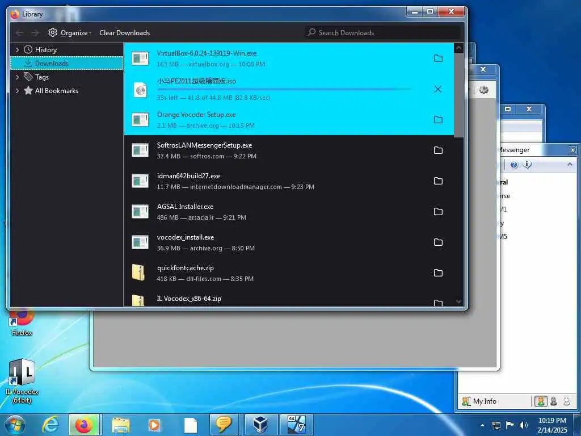Select History in the Library sidebar
The height and width of the screenshot is (436, 581).
(45, 50)
